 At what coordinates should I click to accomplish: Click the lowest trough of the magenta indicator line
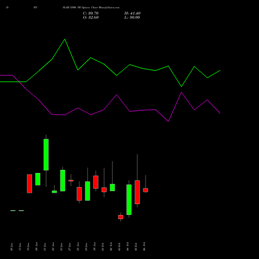pos(168,121)
